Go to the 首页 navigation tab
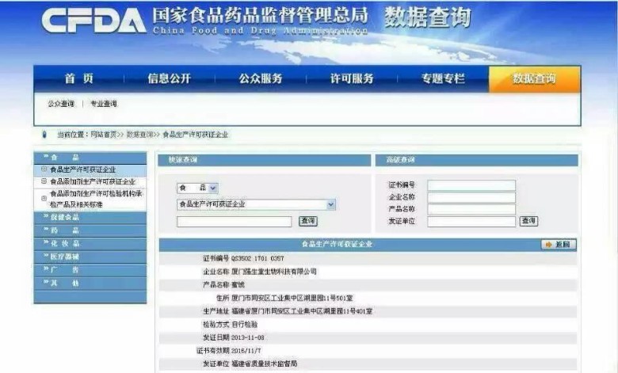The height and width of the screenshot is (373, 618). (79, 78)
